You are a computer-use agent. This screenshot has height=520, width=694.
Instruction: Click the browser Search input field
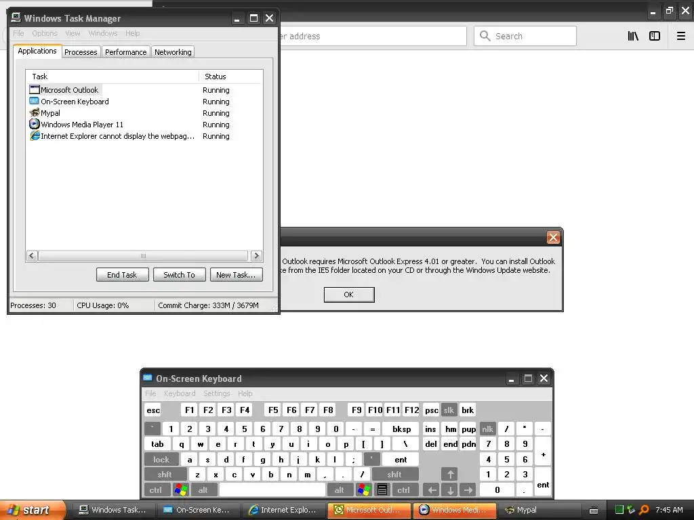(x=525, y=36)
